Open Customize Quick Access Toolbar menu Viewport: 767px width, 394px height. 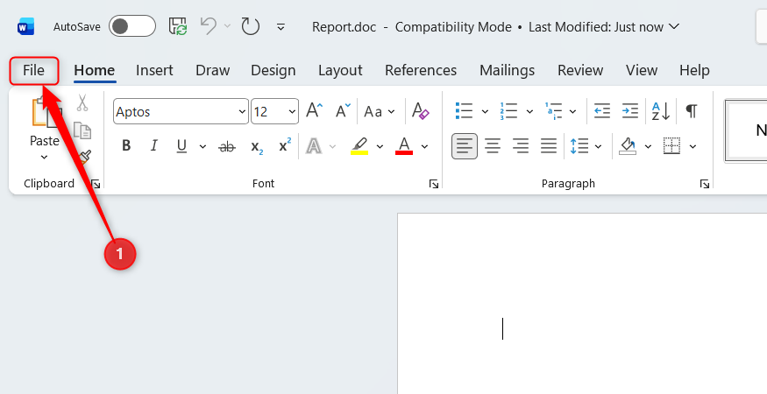(x=281, y=27)
